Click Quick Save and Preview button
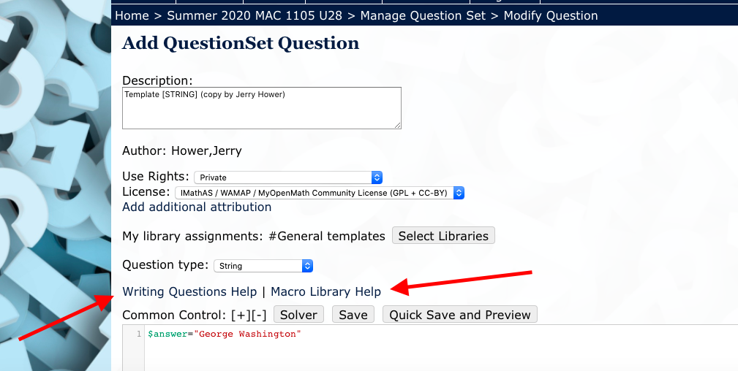This screenshot has width=738, height=371. click(x=459, y=315)
